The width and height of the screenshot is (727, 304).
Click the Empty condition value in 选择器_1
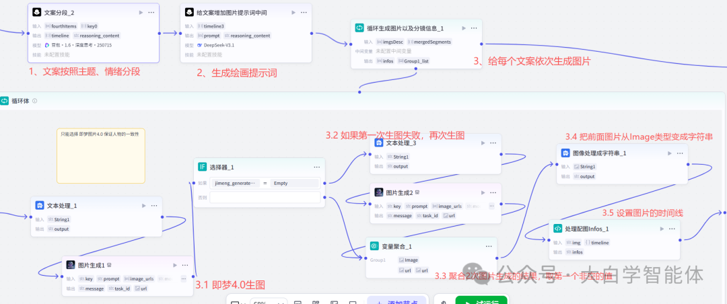[x=294, y=183]
